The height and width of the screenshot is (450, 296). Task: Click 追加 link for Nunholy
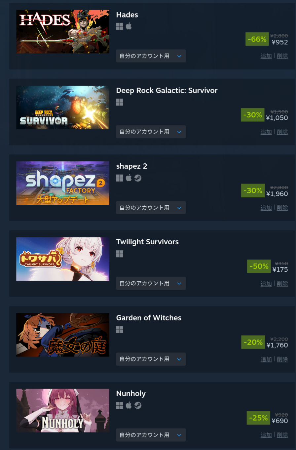[x=266, y=435]
